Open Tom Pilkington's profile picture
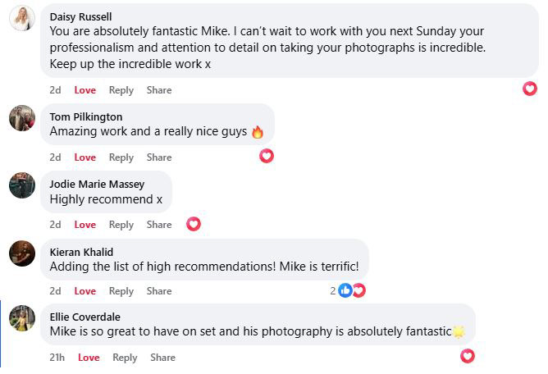The image size is (548, 374). (22, 118)
